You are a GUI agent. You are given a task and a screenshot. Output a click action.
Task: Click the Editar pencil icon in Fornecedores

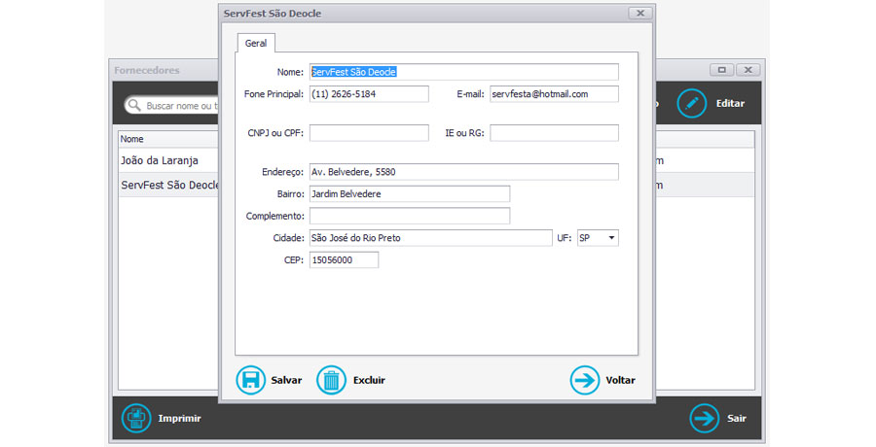coord(692,103)
